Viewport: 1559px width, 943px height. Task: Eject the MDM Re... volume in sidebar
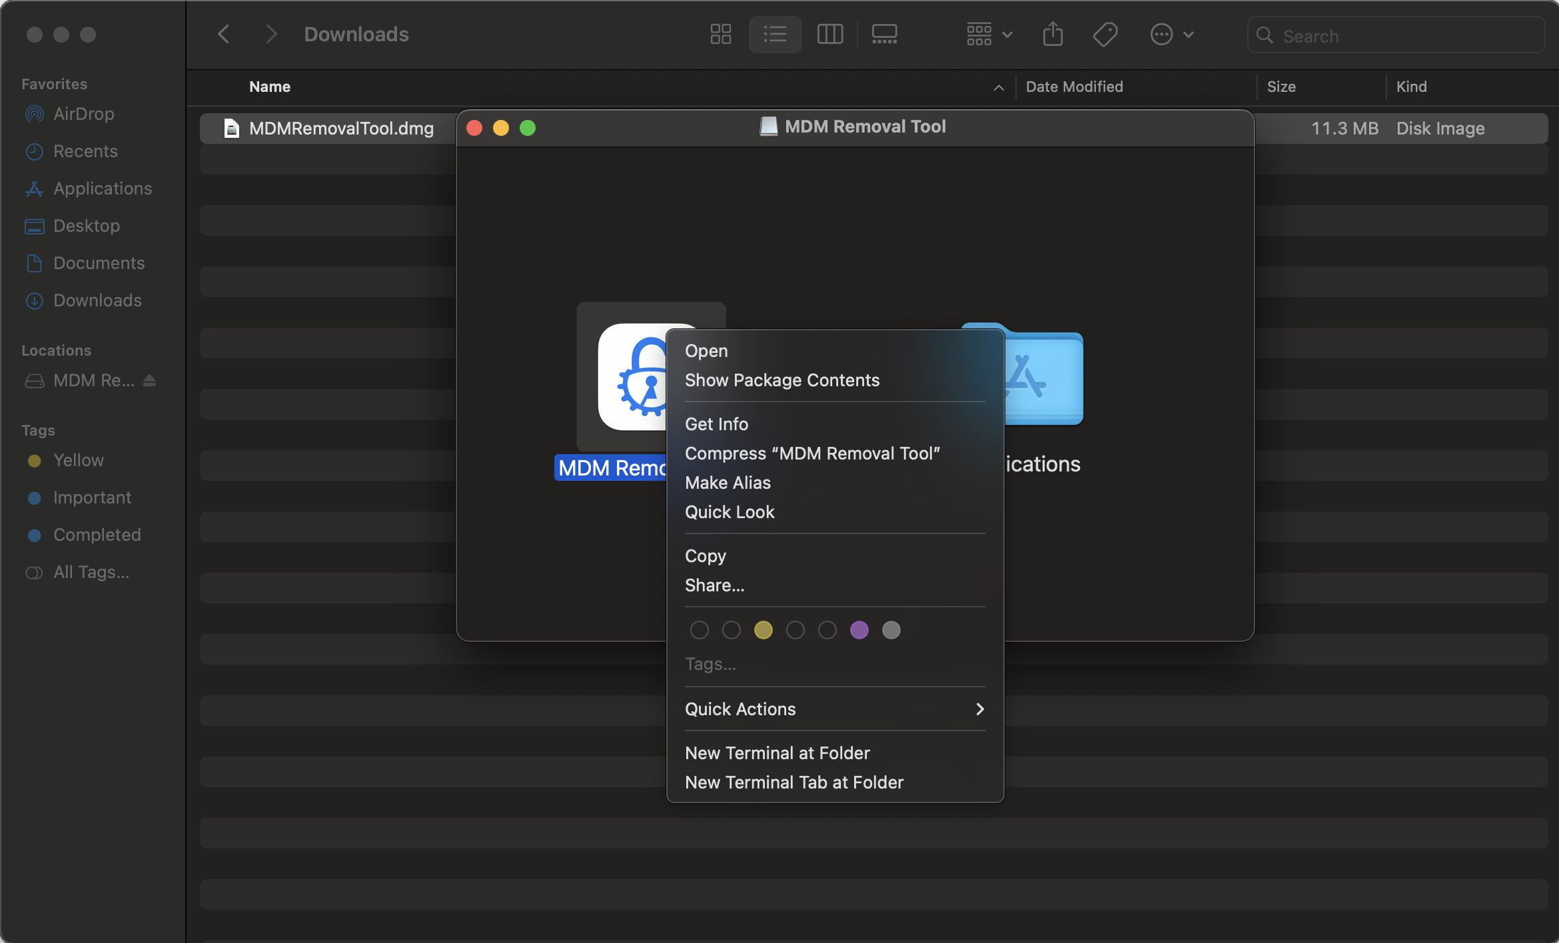click(149, 380)
